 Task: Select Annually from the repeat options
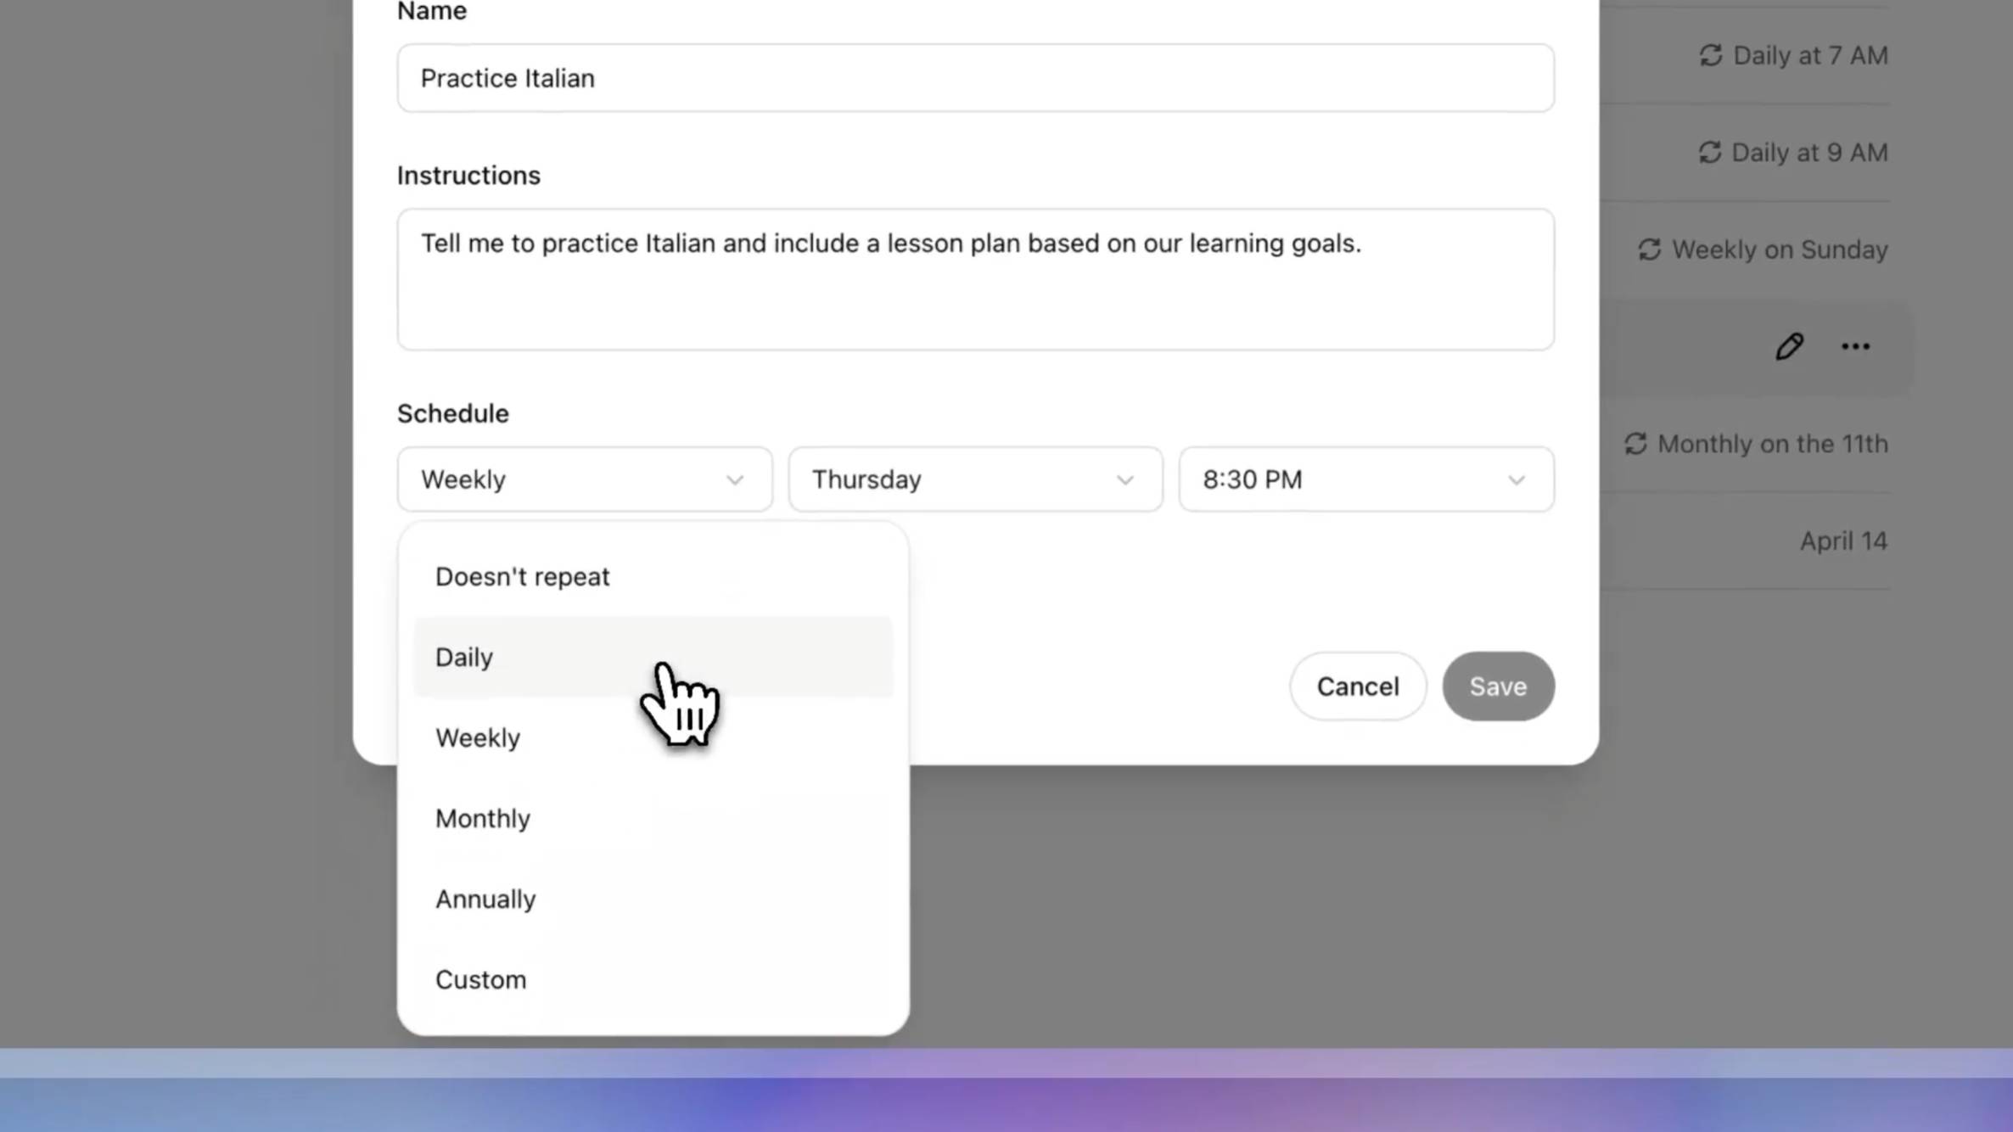(x=485, y=899)
